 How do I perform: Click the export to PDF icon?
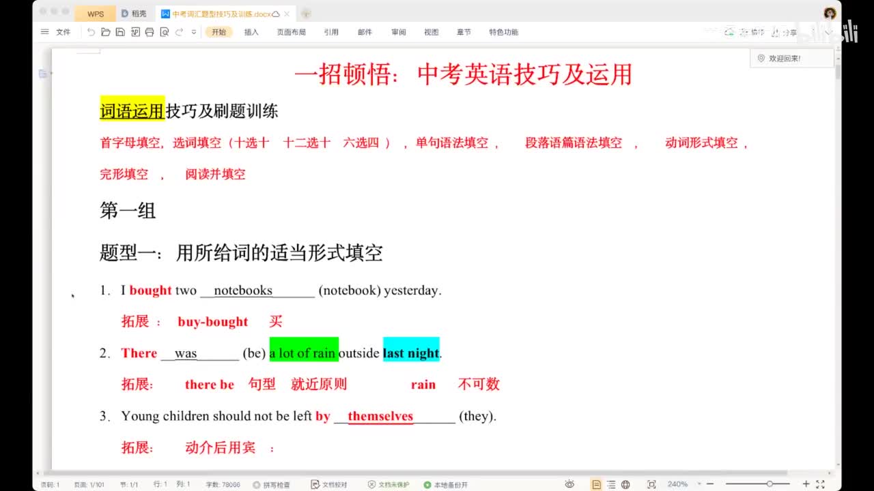pos(135,32)
